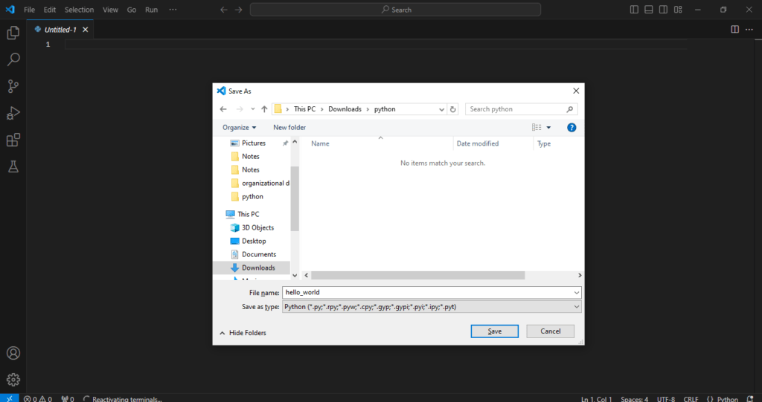Viewport: 762px width, 402px height.
Task: Toggle the secondary side bar layout icon
Action: click(663, 10)
